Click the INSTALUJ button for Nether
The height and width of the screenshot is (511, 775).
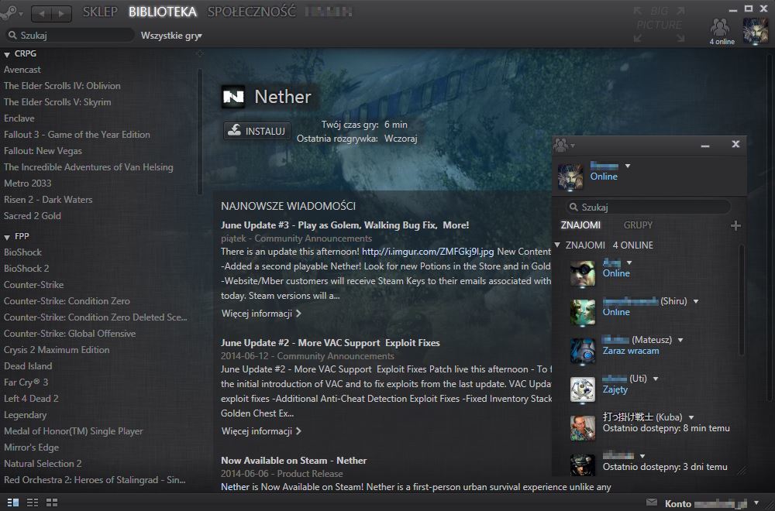[x=257, y=131]
